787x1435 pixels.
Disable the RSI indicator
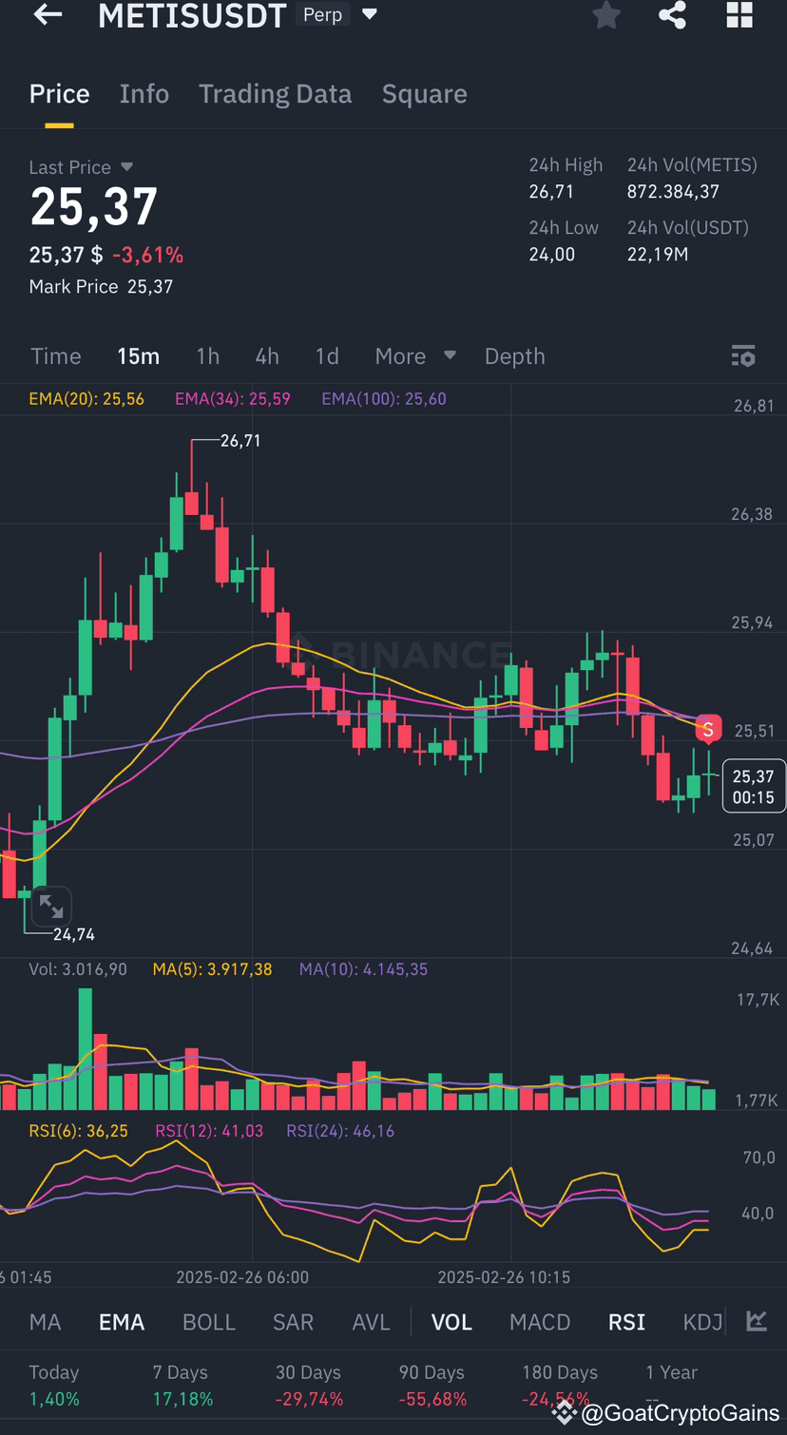click(x=626, y=1321)
